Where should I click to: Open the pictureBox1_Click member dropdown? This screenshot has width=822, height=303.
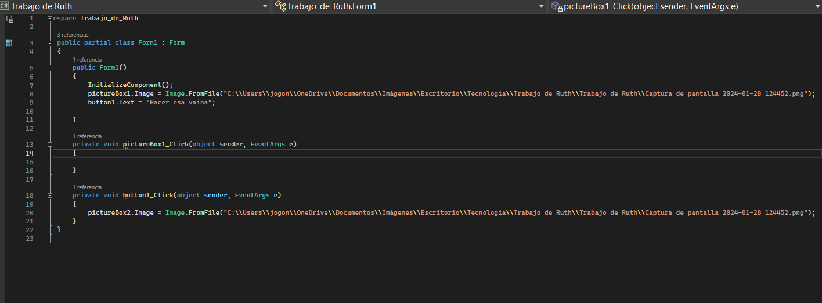pyautogui.click(x=816, y=6)
